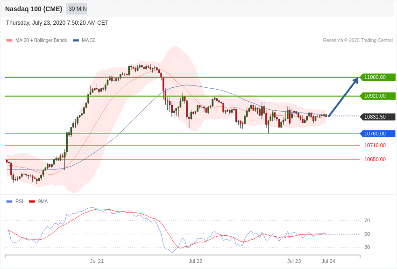The width and height of the screenshot is (397, 269).
Task: Click the pink MA 20 legend swatch
Action: point(9,40)
